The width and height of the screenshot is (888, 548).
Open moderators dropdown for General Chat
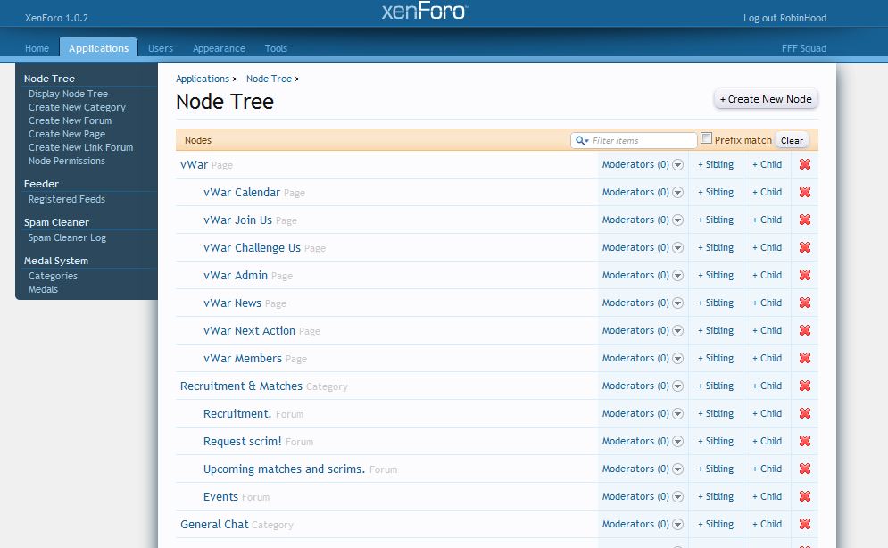pos(678,525)
